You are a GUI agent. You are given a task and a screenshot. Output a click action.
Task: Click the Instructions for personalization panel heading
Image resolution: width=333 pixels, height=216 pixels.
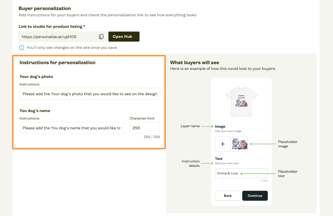pyautogui.click(x=57, y=63)
